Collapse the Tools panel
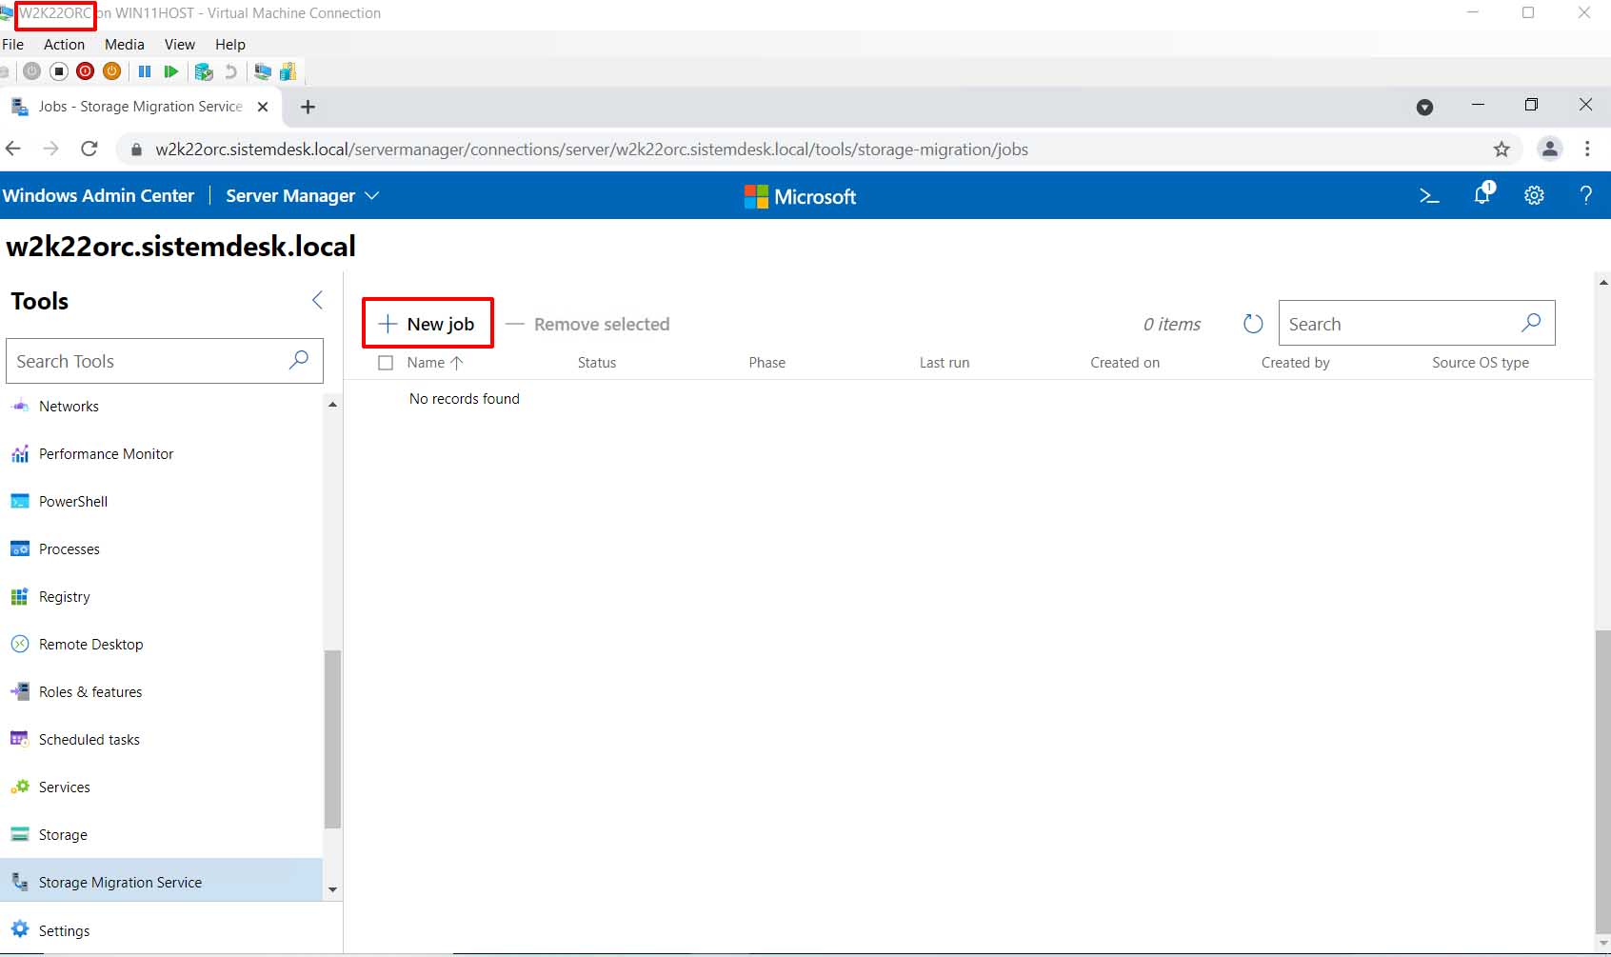Image resolution: width=1611 pixels, height=957 pixels. [x=317, y=300]
